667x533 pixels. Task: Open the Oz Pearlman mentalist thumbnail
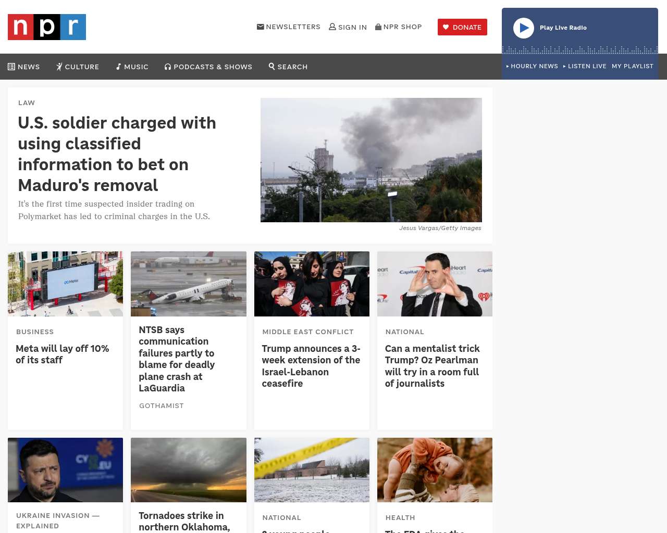[435, 284]
